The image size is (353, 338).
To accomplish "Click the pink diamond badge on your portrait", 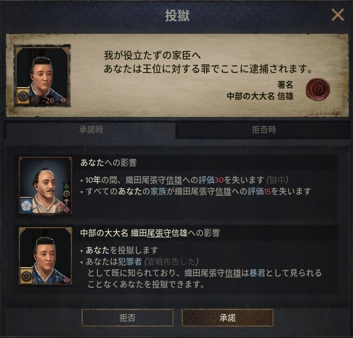I will 67,210.
